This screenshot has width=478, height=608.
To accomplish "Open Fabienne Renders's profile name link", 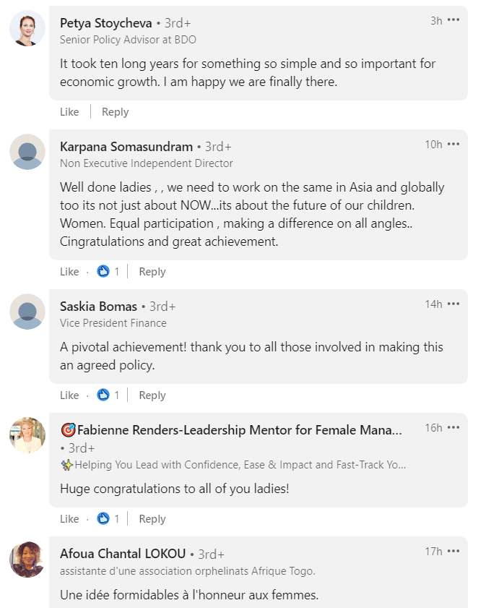I will [231, 430].
